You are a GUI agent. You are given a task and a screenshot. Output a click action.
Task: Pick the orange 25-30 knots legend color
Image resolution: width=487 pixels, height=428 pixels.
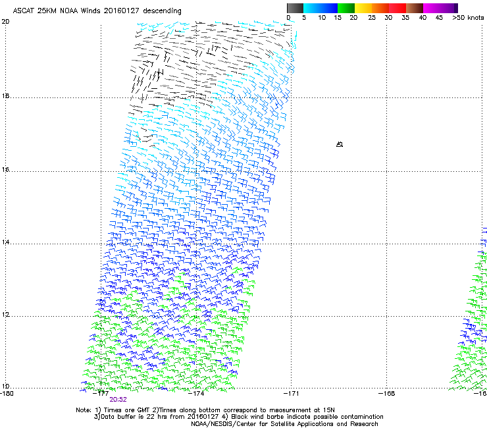tap(380, 8)
